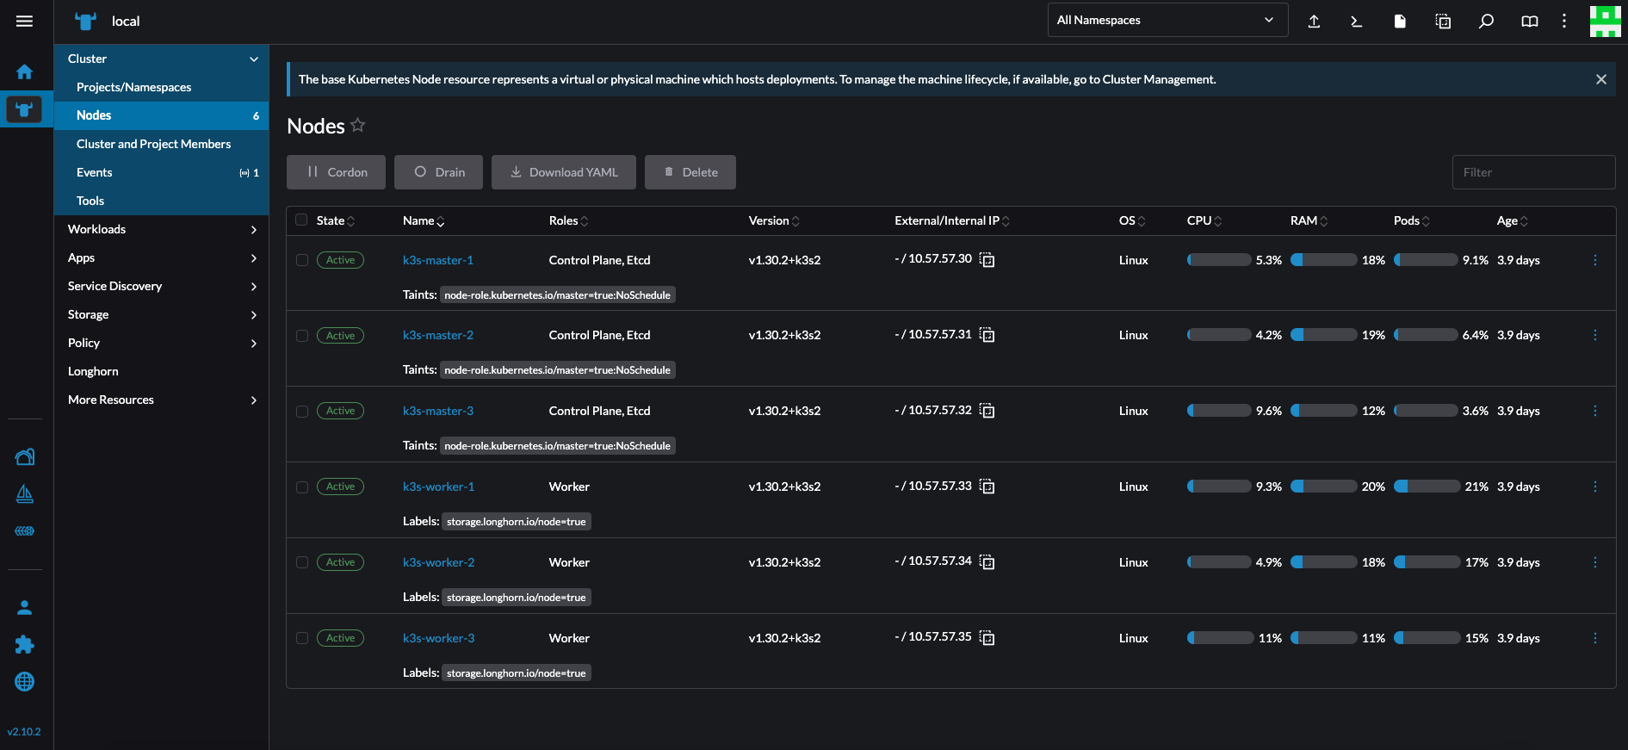
Task: Open actions menu for k3s-master-3 row
Action: [1594, 411]
